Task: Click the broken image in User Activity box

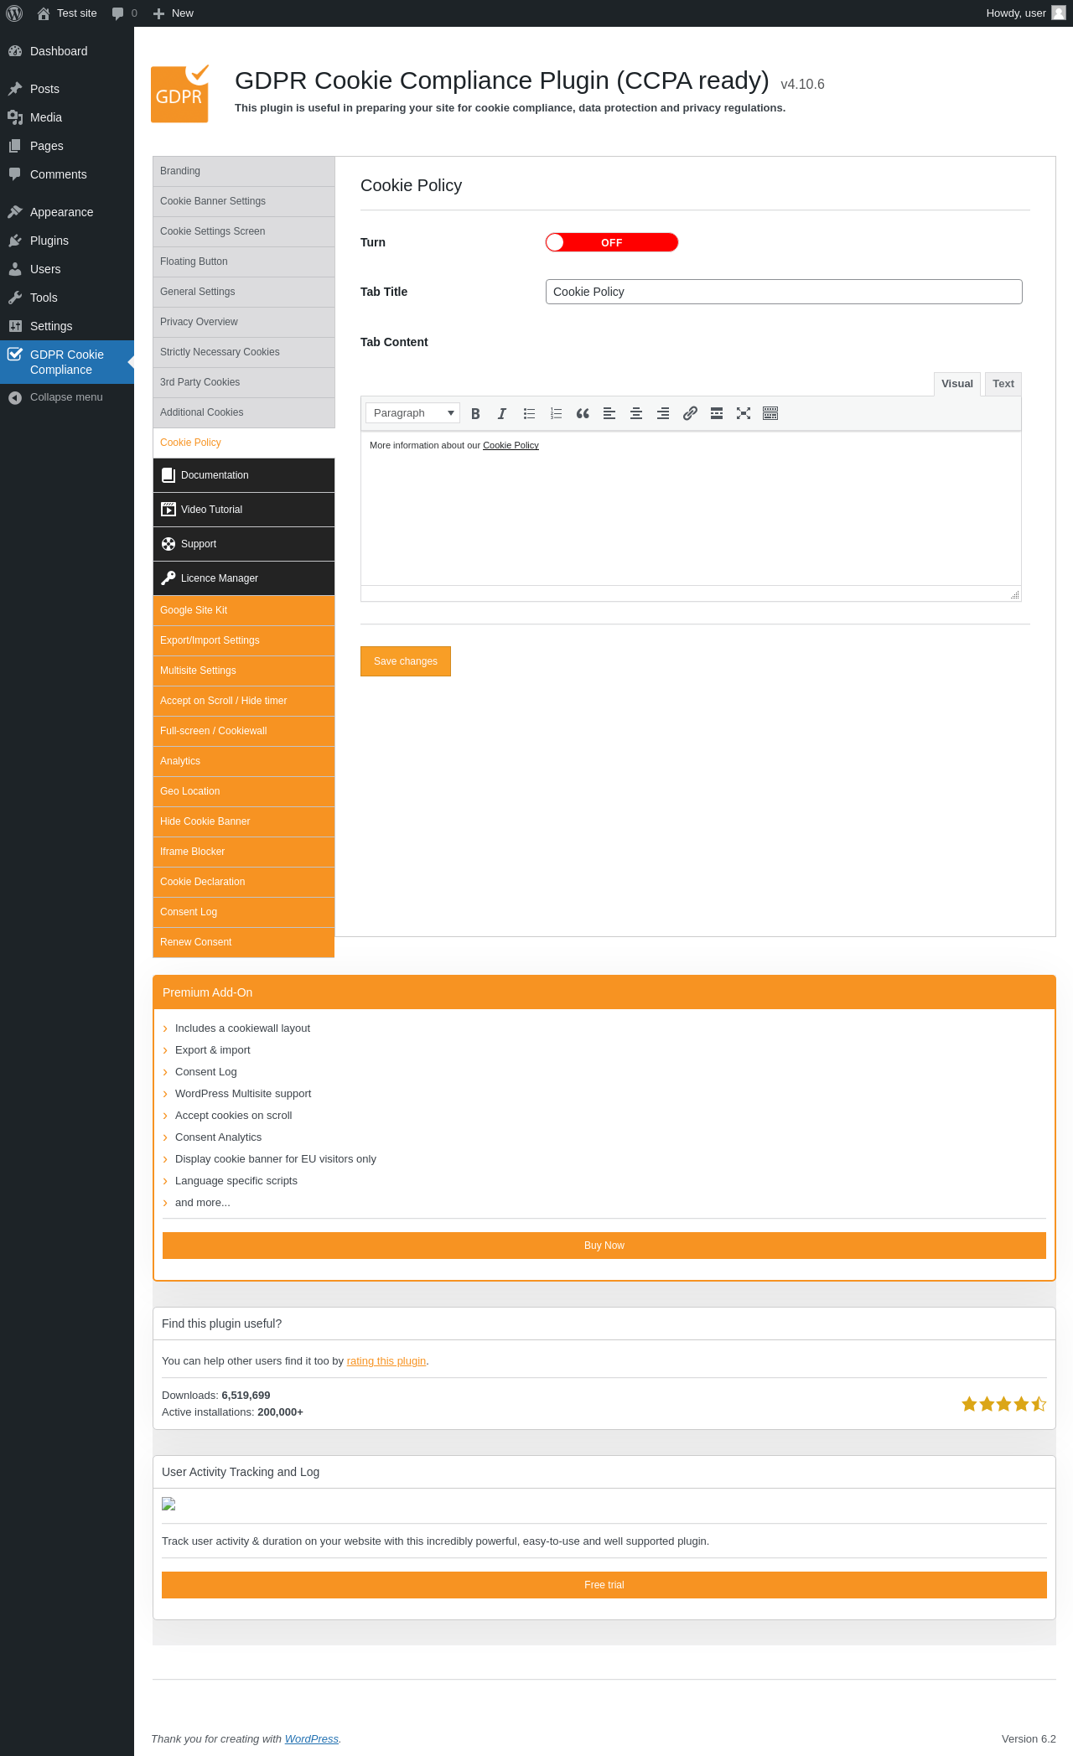Action: tap(168, 1504)
